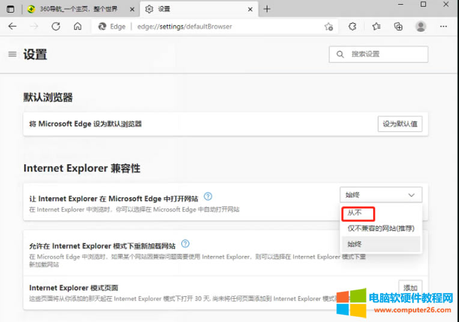The width and height of the screenshot is (459, 322).
Task: Choose 仅不兼容的网站(推荐) option
Action: tap(380, 228)
